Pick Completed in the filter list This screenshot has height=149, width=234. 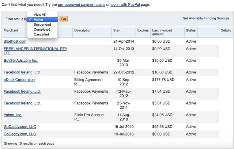click(42, 30)
